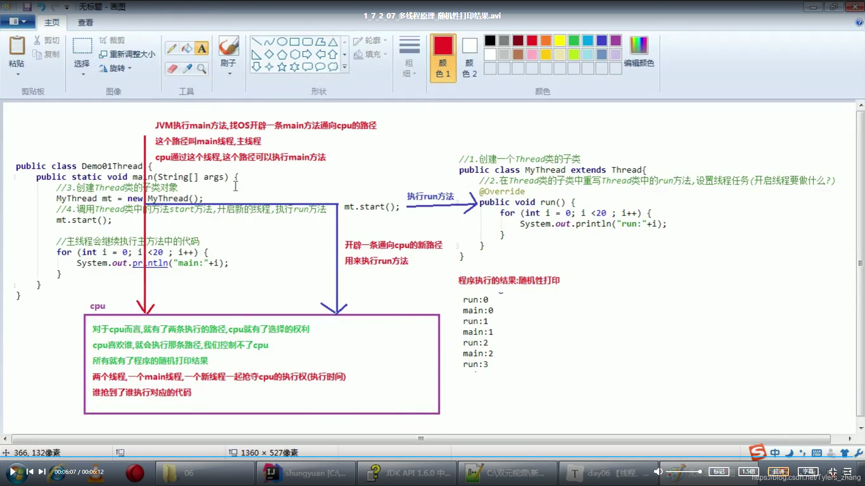
Task: Change the 1.5倍 playback speed
Action: (748, 472)
